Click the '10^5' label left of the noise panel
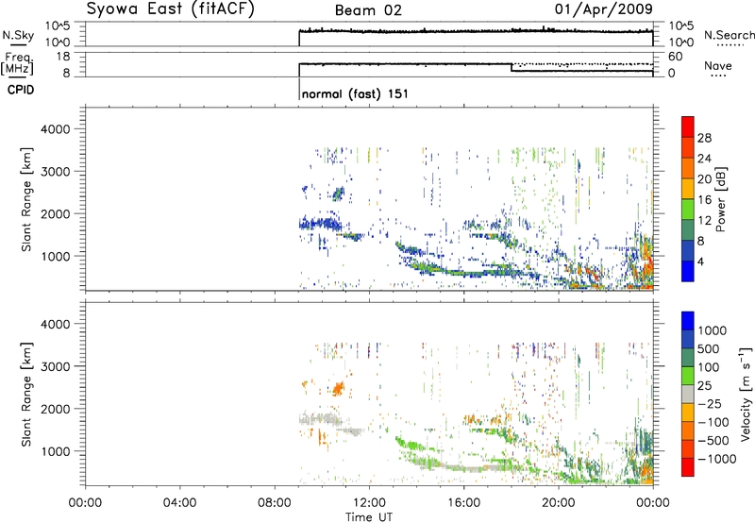This screenshot has height=523, width=755. click(58, 26)
